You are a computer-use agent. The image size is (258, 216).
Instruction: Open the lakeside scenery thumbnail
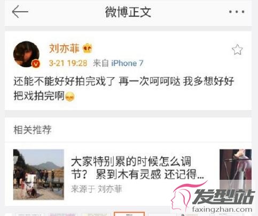coord(38,174)
